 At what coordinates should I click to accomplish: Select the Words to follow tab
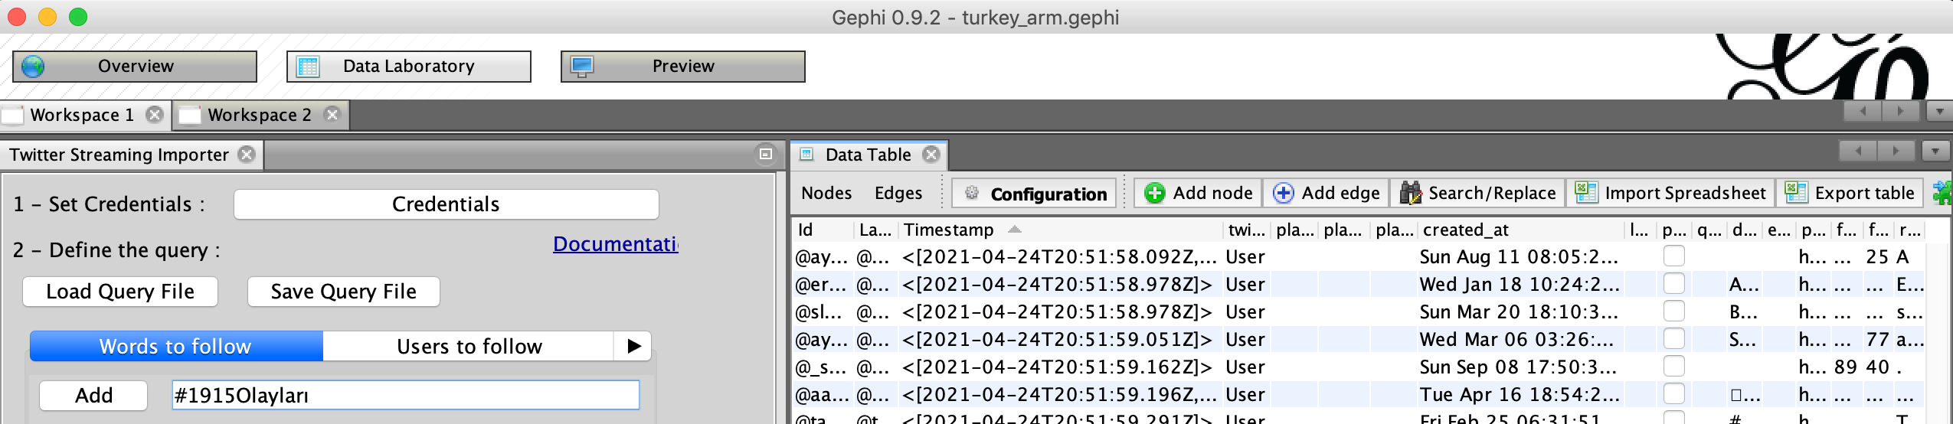[x=176, y=346]
